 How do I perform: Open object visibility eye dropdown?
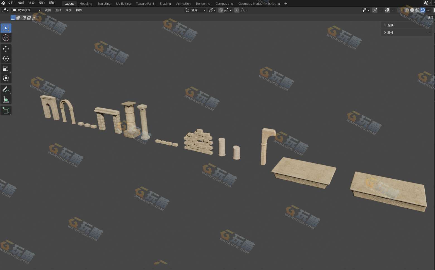pos(366,10)
